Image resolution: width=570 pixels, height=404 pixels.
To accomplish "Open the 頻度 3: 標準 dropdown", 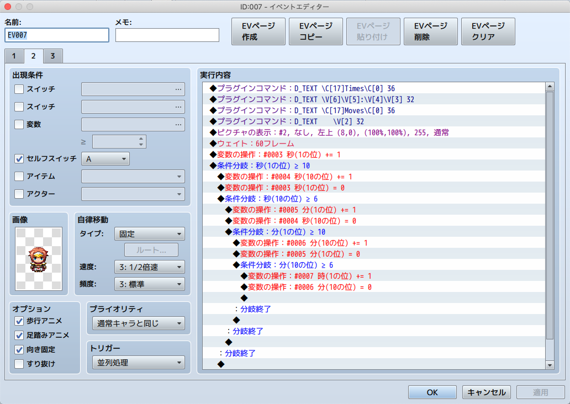I will tap(150, 284).
